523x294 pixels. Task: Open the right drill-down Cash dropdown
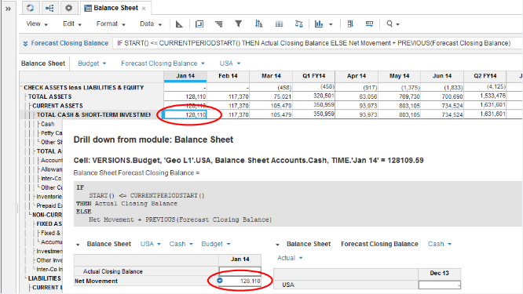pos(440,244)
